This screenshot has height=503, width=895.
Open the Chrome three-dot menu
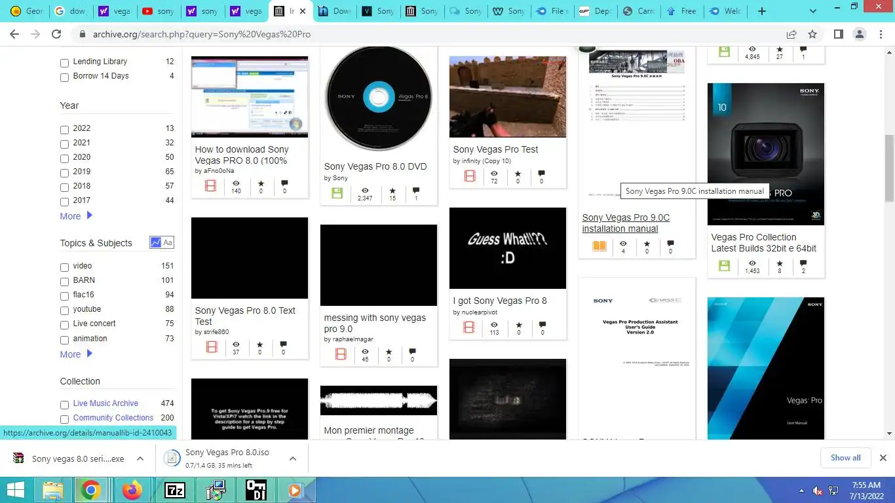pos(881,34)
